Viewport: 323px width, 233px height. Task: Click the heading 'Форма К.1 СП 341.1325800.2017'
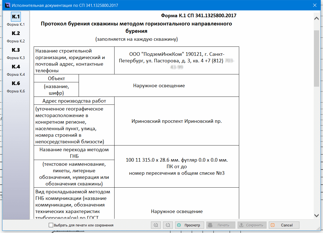tap(199, 16)
